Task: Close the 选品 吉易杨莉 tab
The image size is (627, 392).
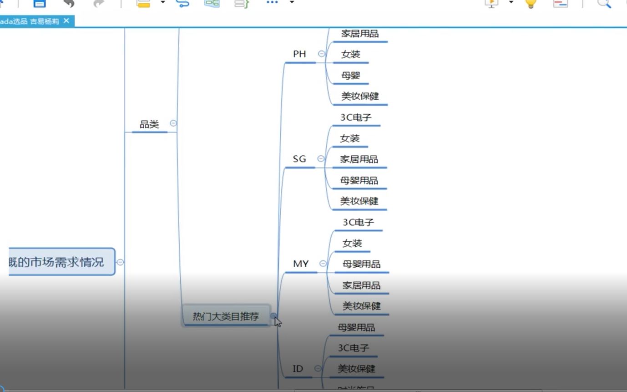Action: [66, 20]
